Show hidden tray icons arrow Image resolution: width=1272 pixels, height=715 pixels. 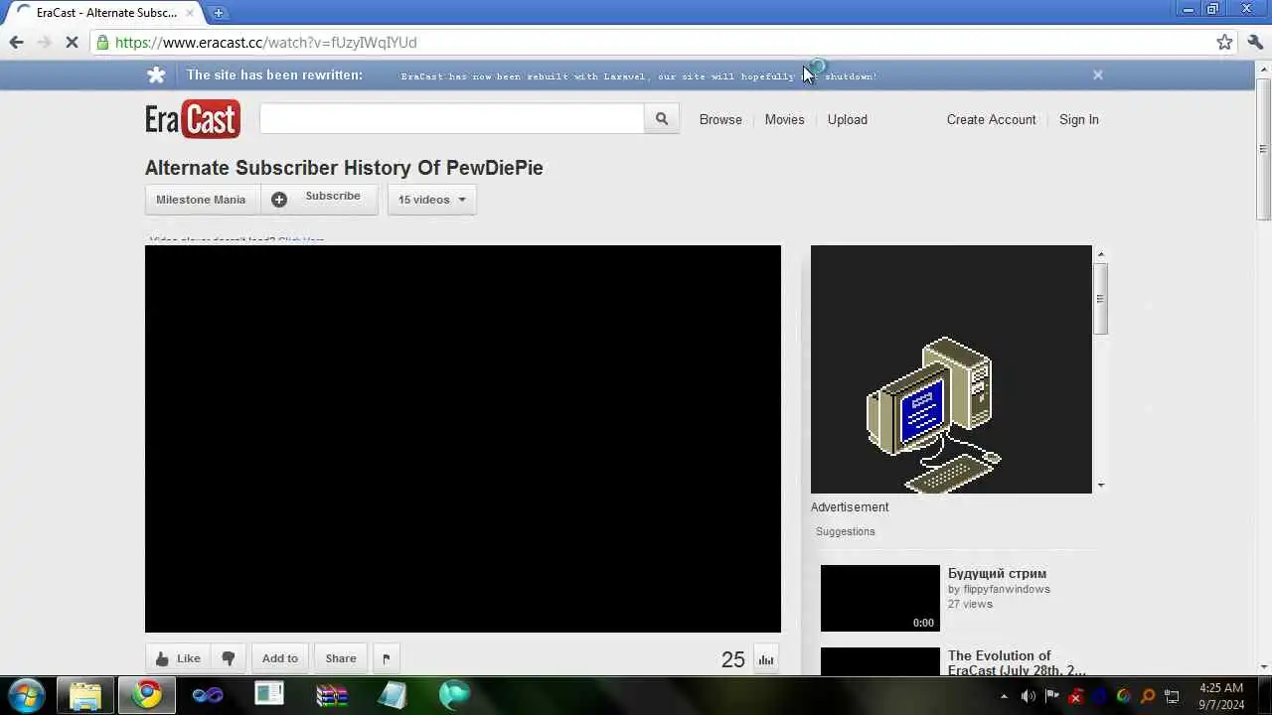point(1004,696)
